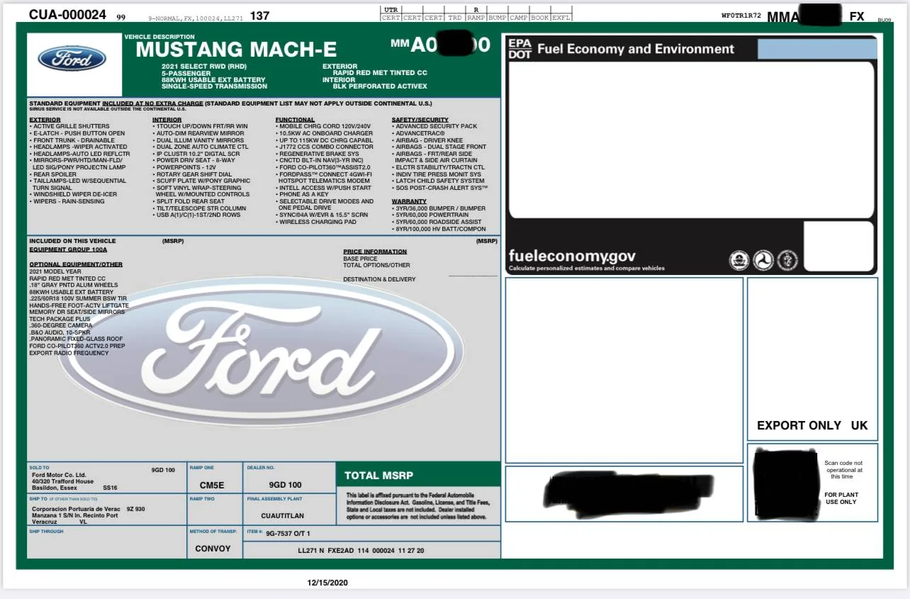Click 'SPLIT FOLD REAR SEAT' item

[x=190, y=201]
